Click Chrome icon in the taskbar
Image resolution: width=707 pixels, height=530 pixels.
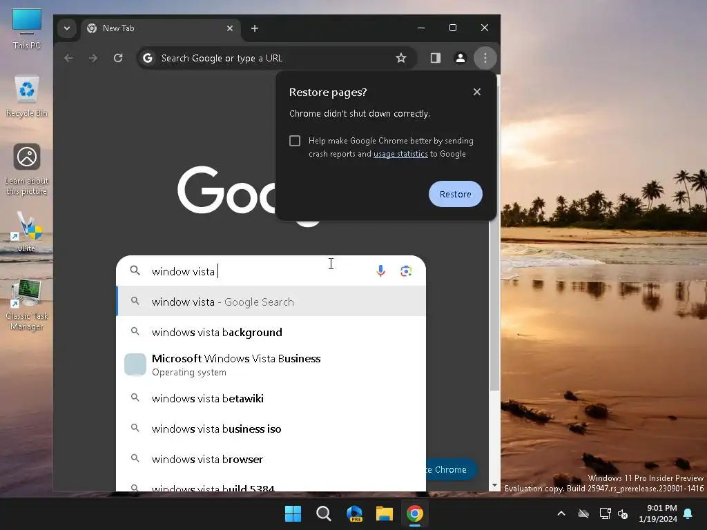(415, 513)
